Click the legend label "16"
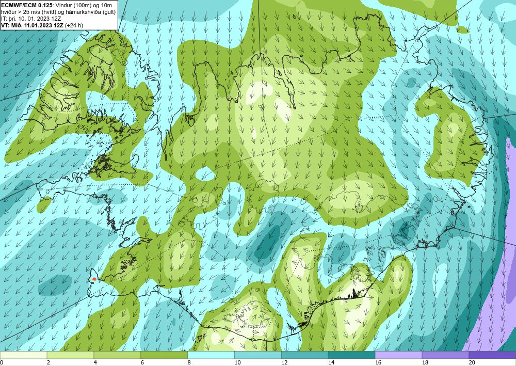Image resolution: width=516 pixels, height=366 pixels. pyautogui.click(x=378, y=363)
